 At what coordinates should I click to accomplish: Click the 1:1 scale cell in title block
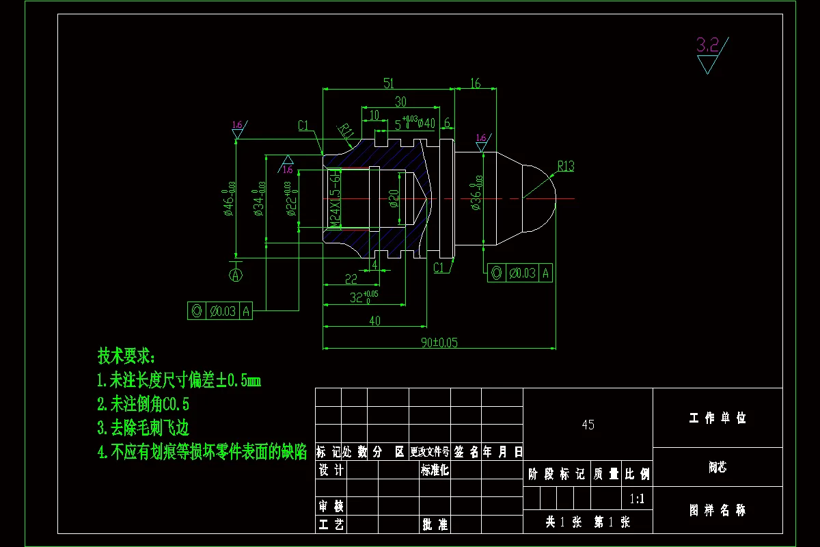click(636, 499)
